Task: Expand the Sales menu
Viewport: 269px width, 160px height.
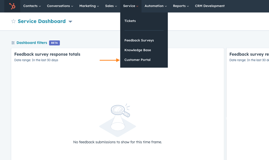Action: pos(111,6)
